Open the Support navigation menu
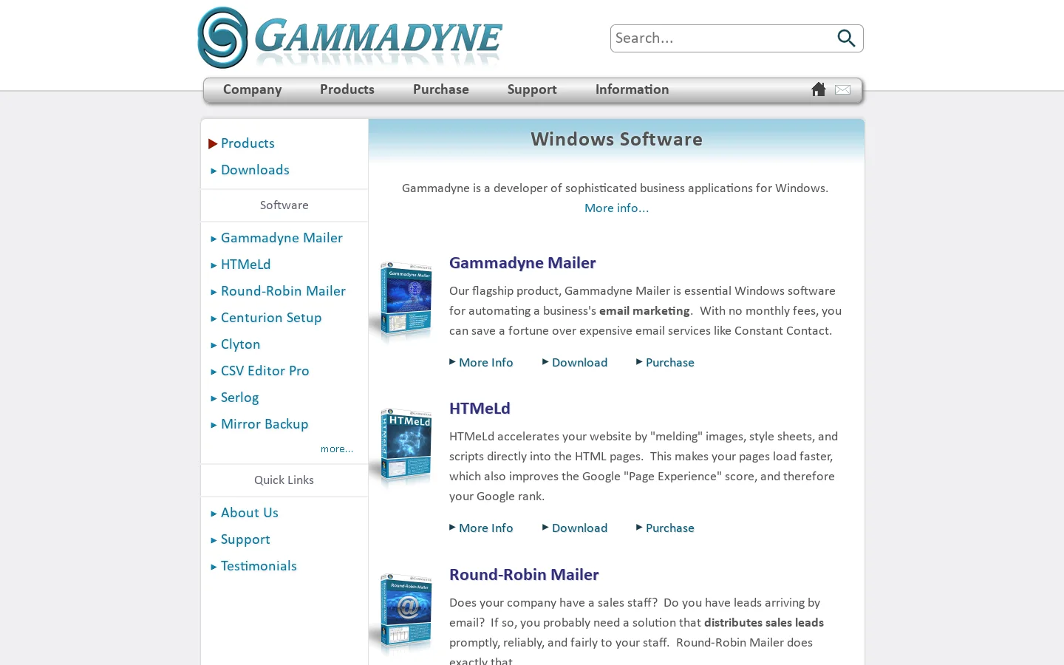The height and width of the screenshot is (665, 1064). click(532, 89)
